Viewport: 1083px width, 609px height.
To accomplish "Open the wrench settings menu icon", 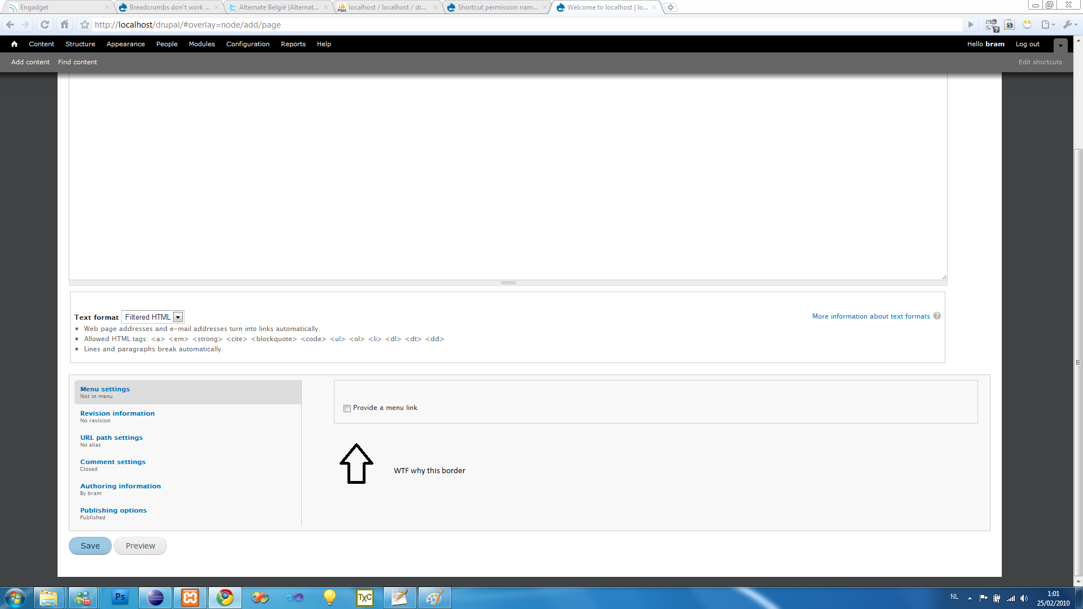I will (x=1067, y=25).
